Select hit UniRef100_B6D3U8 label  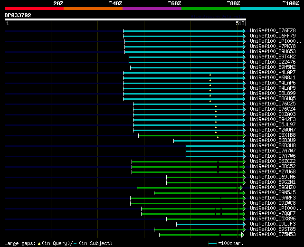click(x=273, y=146)
